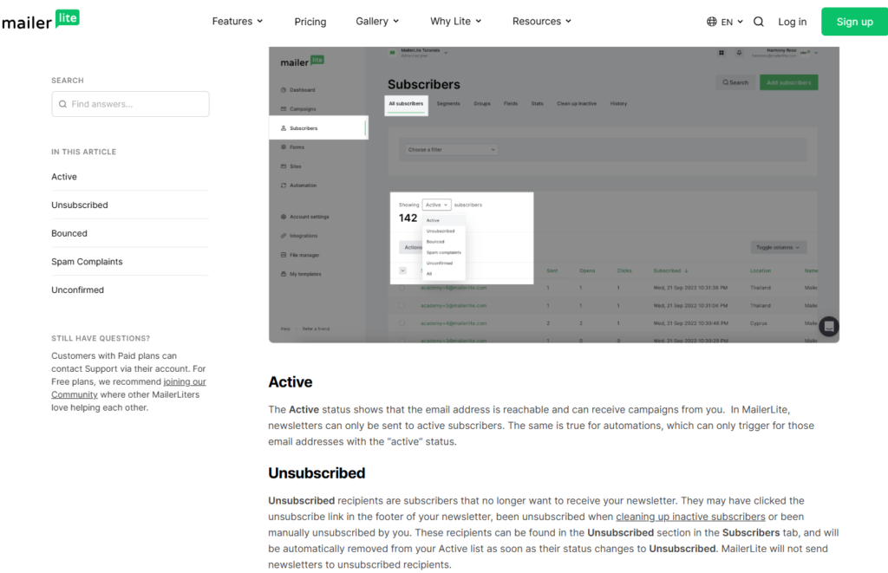Click the notification bell icon in the screenshot
The height and width of the screenshot is (573, 888).
[739, 53]
